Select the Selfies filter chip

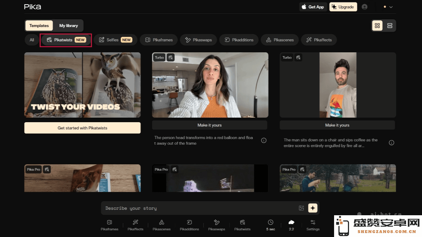pos(115,40)
